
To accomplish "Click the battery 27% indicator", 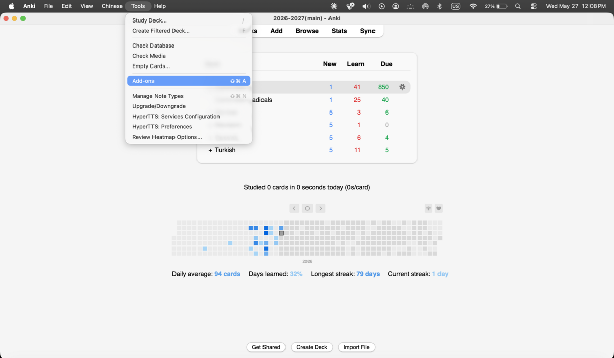I will (x=496, y=6).
